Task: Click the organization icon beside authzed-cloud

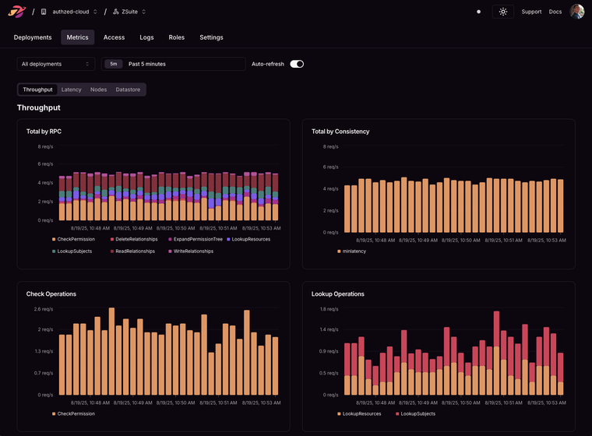Action: tap(44, 12)
